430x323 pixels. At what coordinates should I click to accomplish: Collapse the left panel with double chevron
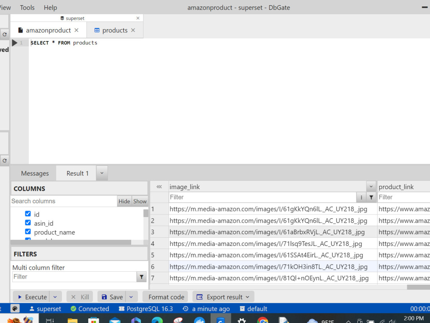[159, 187]
